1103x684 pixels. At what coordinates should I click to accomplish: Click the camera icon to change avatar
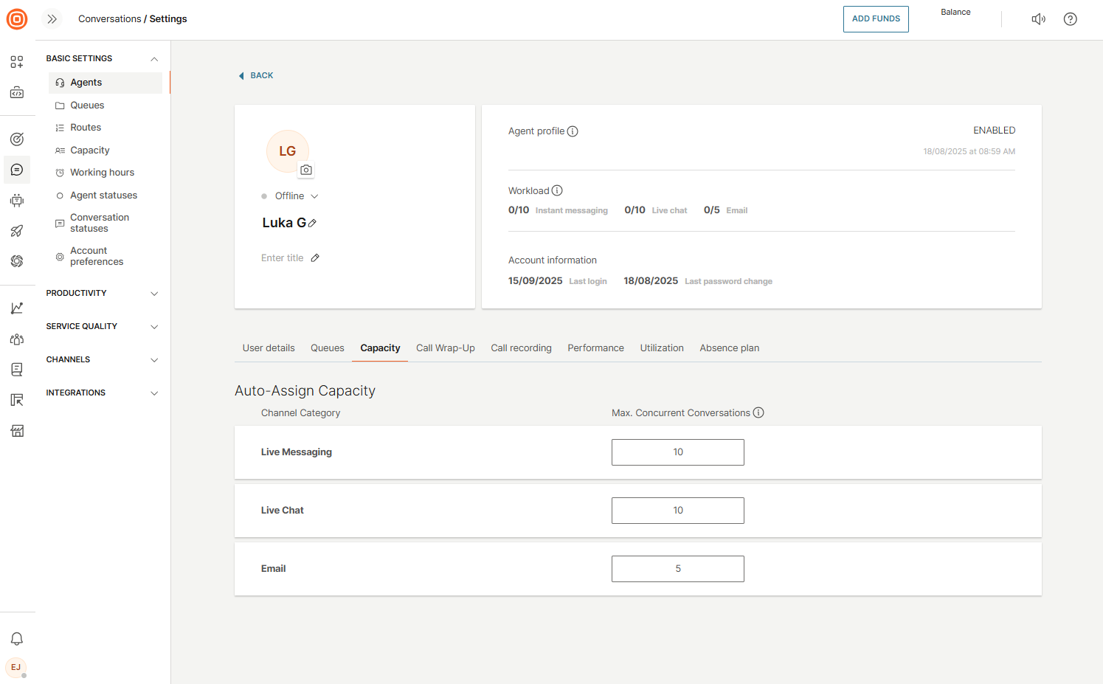[306, 170]
